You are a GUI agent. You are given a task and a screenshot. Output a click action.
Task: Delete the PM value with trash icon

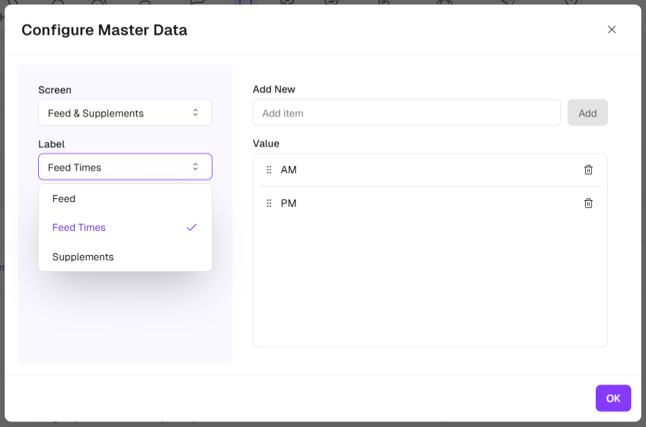point(588,203)
